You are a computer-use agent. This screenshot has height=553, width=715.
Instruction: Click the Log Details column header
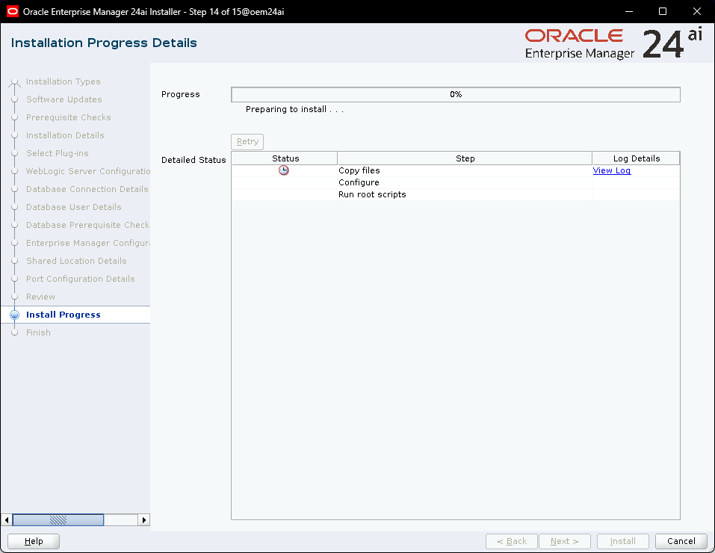(636, 158)
